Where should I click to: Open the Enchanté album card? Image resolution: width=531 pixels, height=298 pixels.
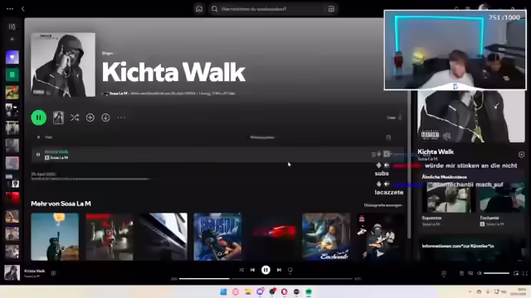pyautogui.click(x=326, y=237)
